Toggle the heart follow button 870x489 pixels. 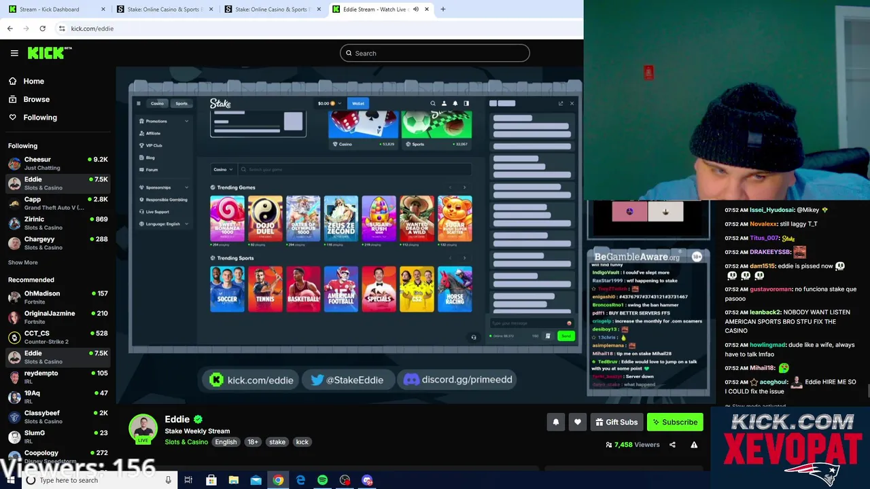coord(578,422)
